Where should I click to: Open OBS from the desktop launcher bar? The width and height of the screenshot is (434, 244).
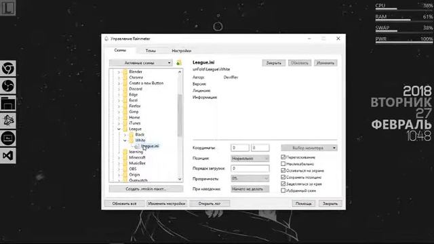point(7,86)
